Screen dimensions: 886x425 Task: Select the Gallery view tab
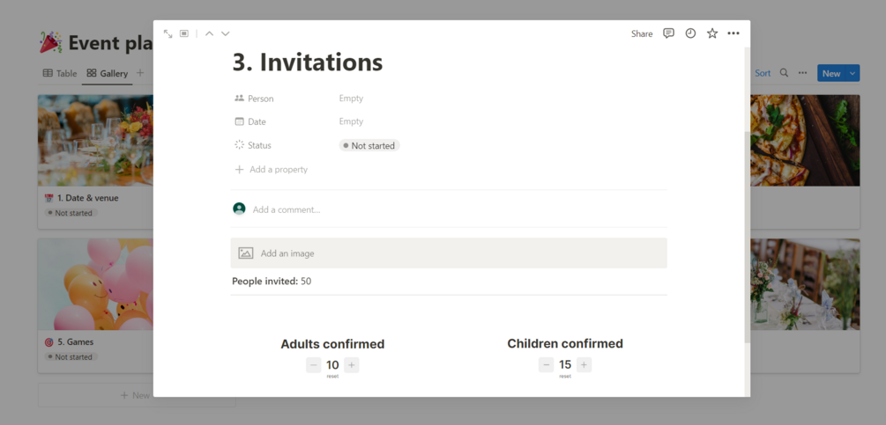tap(107, 73)
